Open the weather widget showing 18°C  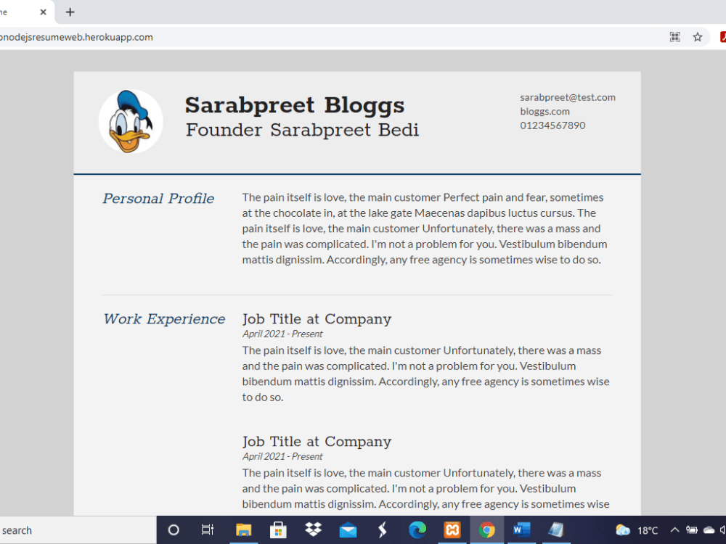click(636, 530)
